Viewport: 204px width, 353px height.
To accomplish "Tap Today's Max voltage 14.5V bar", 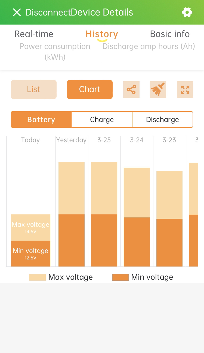I will click(31, 227).
